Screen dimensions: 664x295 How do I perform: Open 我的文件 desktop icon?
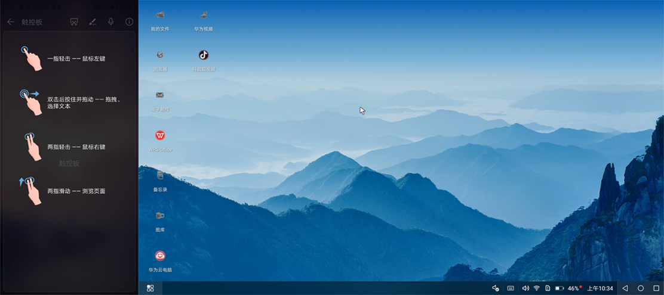[160, 15]
